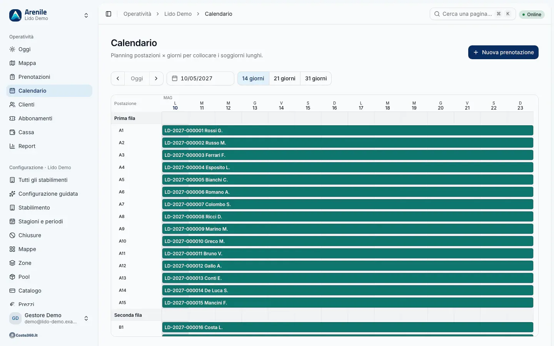Toggle the sidebar panel icon
The image size is (554, 346).
point(108,14)
